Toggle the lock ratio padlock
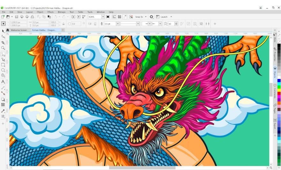Viewport: 281px width, 170px height. pyautogui.click(x=64, y=24)
